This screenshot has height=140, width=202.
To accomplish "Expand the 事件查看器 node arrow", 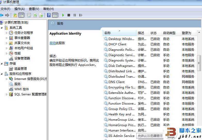I will pos(7,38).
